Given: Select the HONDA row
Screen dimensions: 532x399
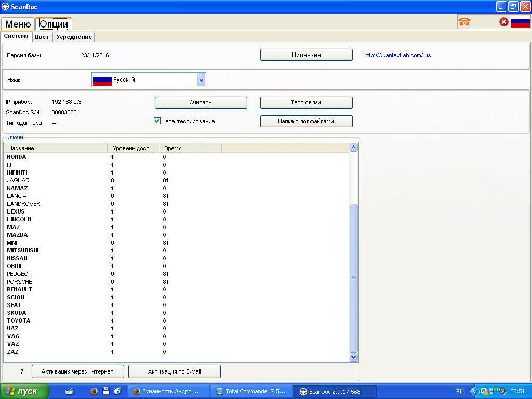Looking at the screenshot, I should tap(177, 157).
